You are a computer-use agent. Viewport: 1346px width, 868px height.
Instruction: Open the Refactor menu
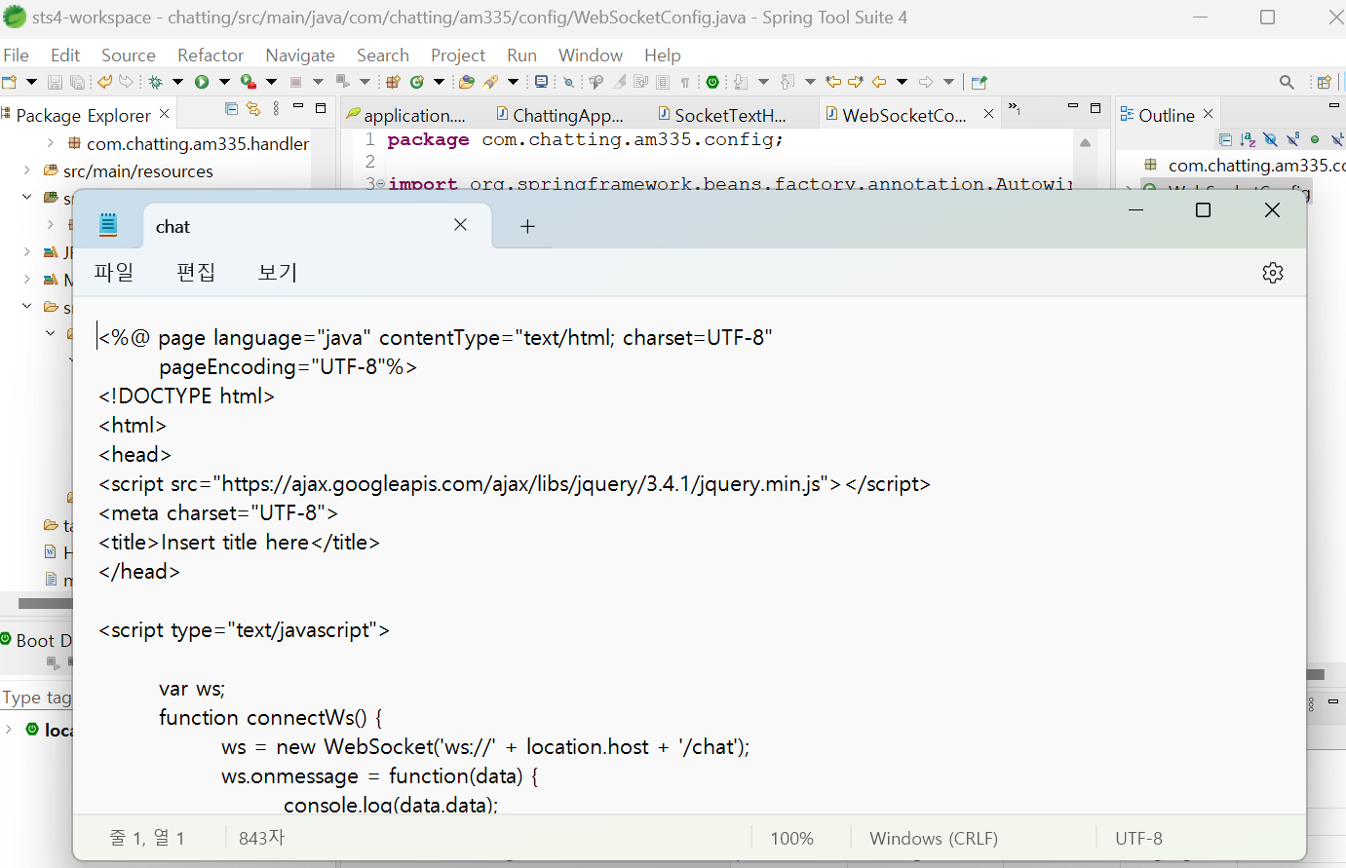pos(211,56)
